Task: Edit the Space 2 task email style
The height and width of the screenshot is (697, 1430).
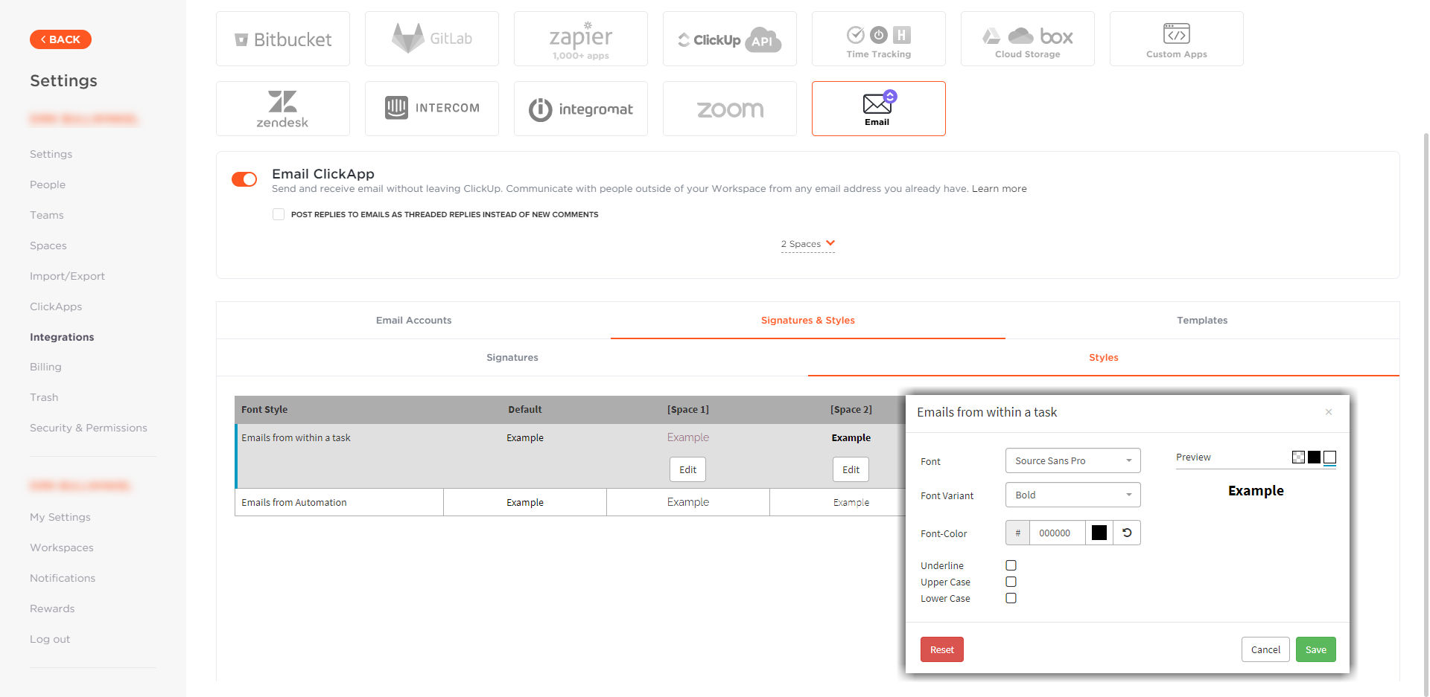Action: coord(851,469)
